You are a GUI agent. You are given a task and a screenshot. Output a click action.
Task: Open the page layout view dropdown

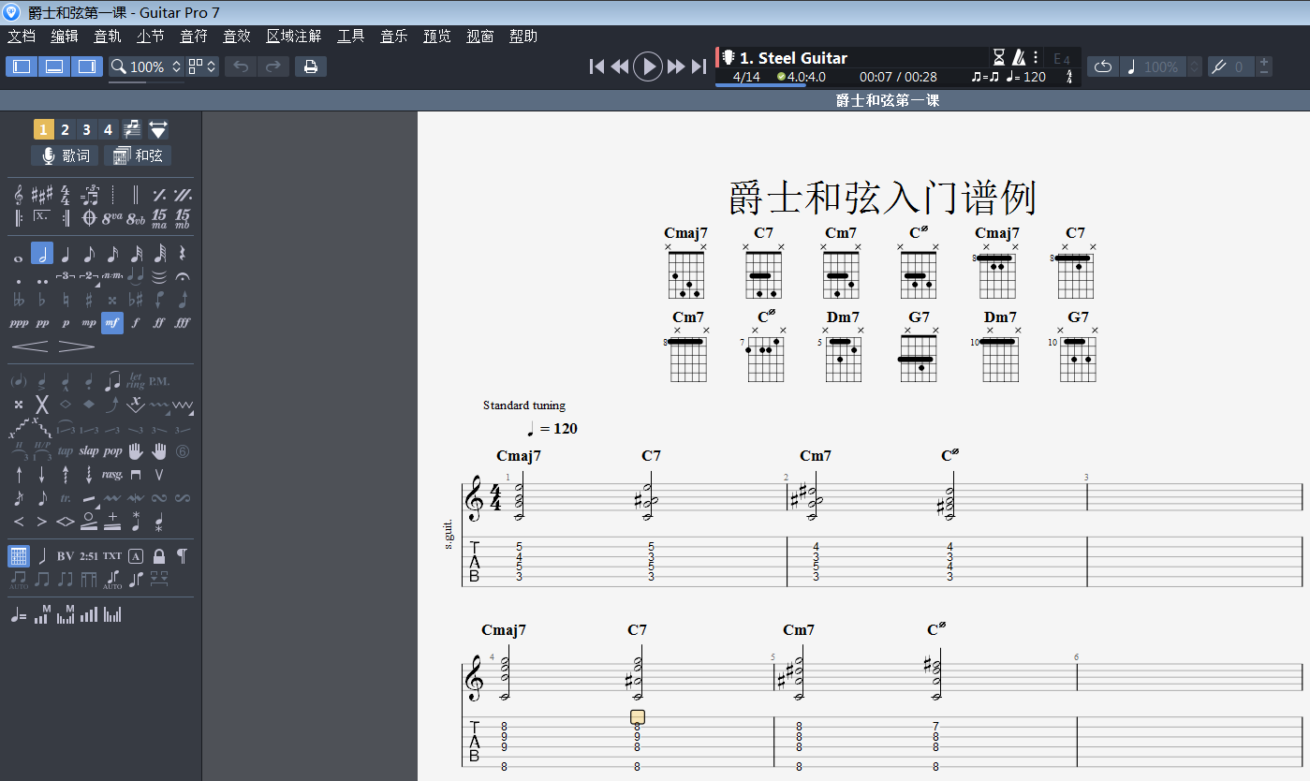[x=202, y=66]
